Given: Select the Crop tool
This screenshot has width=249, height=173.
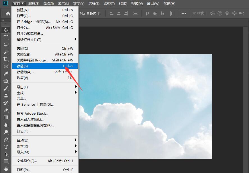Looking at the screenshot, I should click(x=6, y=59).
